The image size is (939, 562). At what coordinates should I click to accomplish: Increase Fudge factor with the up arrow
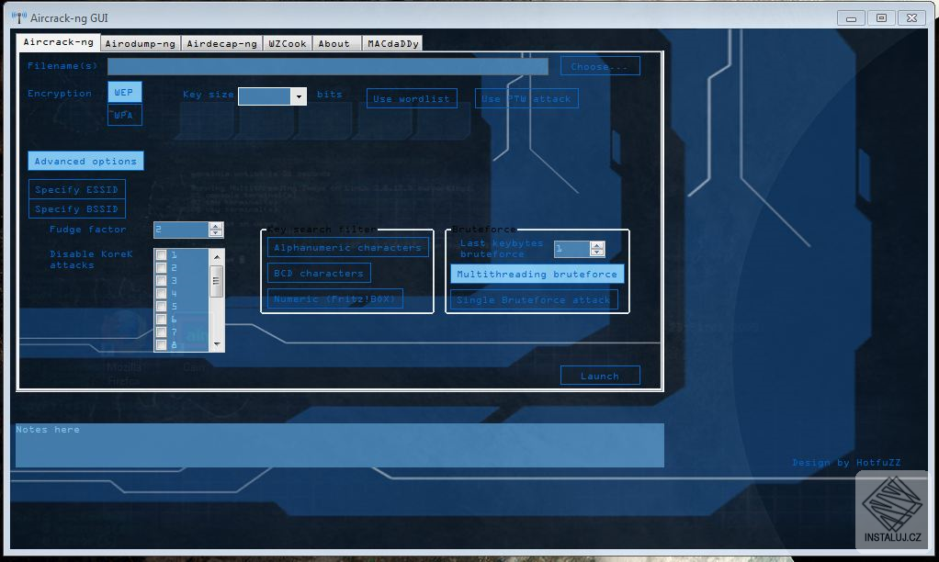pyautogui.click(x=215, y=226)
